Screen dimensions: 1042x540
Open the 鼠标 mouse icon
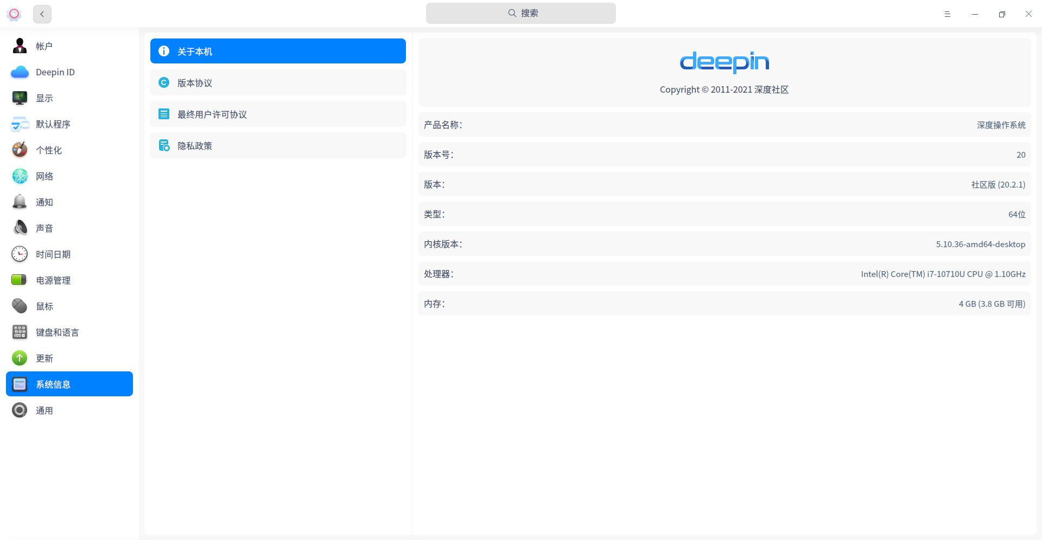[20, 306]
